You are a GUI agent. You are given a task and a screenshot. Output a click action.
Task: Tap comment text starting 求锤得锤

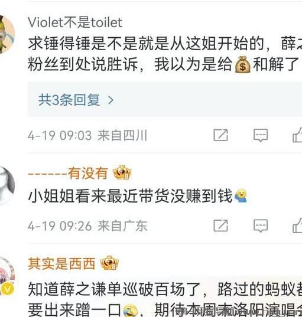tap(165, 54)
